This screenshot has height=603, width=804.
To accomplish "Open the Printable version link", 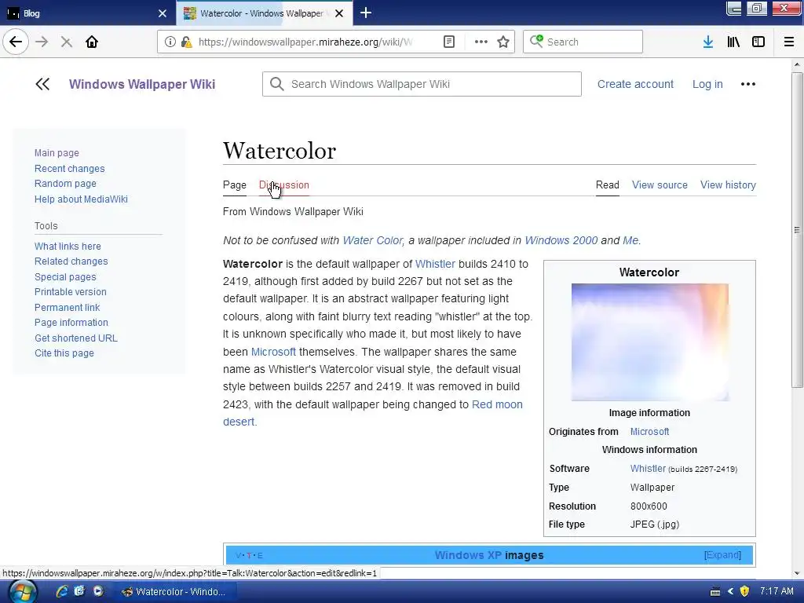I will [x=70, y=292].
